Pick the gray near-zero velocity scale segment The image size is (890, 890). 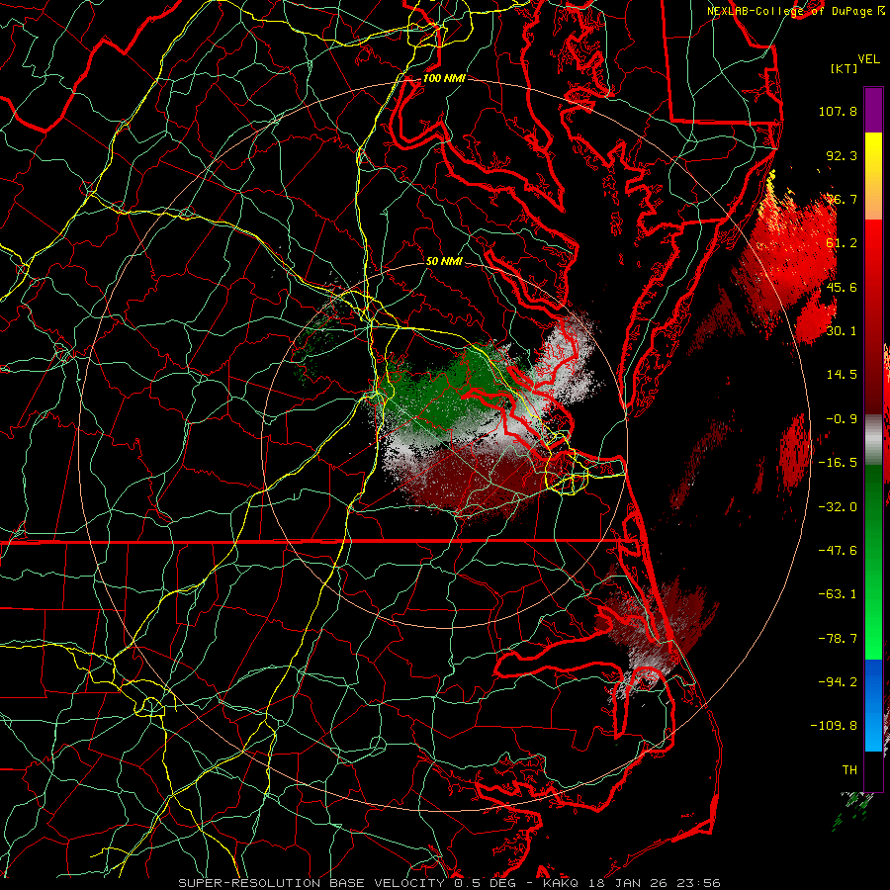[873, 440]
